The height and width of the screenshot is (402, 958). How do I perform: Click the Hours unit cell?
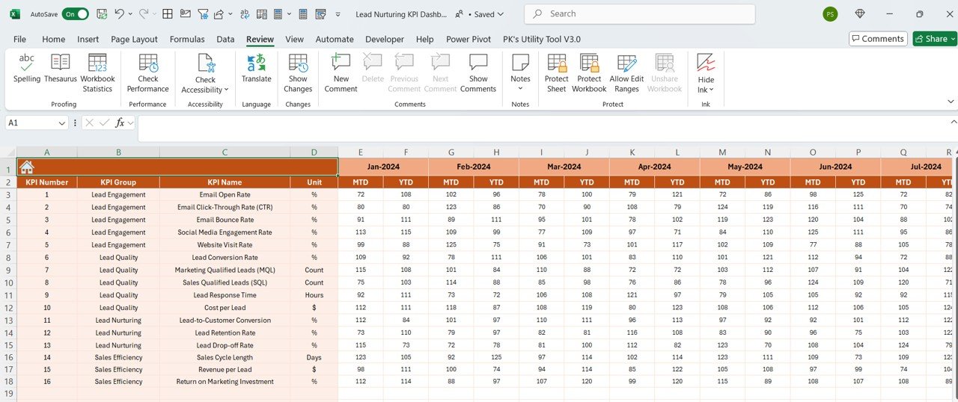point(314,295)
